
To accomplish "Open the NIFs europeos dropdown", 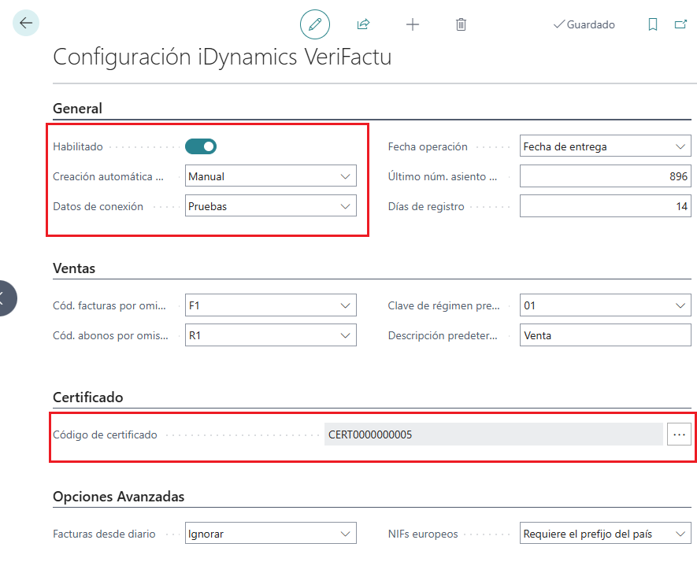I will pyautogui.click(x=605, y=534).
